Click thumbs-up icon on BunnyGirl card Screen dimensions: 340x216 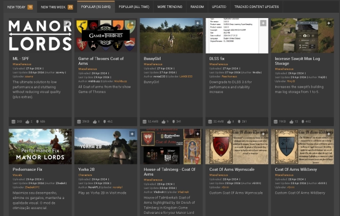pyautogui.click(x=164, y=122)
